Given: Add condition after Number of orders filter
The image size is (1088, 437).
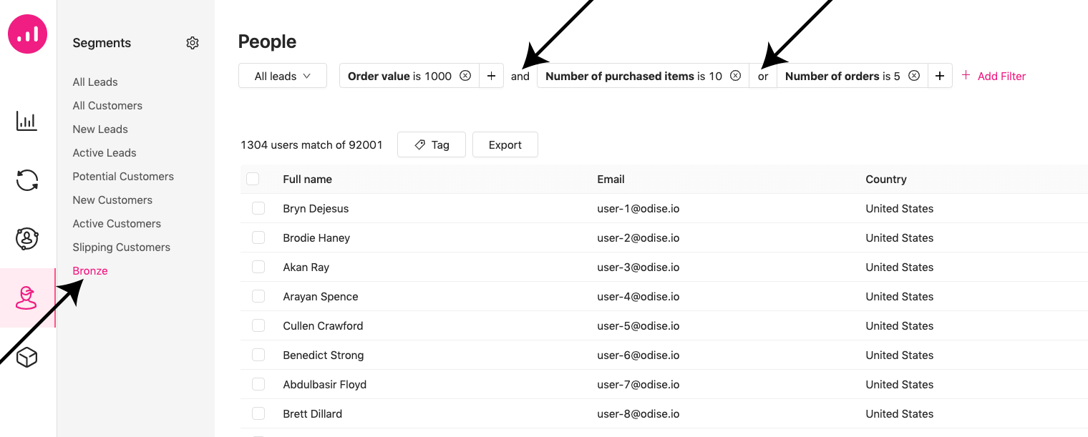Looking at the screenshot, I should [940, 76].
